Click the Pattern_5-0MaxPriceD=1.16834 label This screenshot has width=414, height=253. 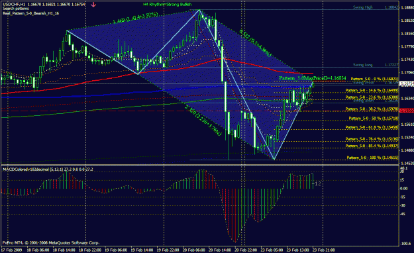(313, 78)
